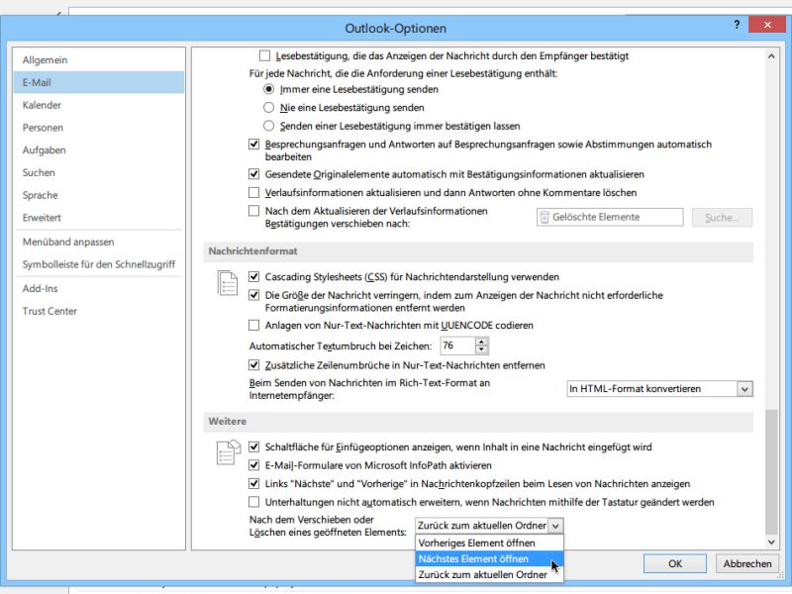
Task: Open the Kalender options category
Action: 99,105
